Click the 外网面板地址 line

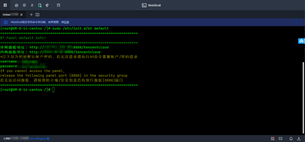(55, 47)
